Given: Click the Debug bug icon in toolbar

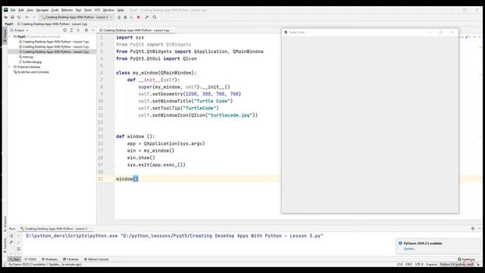Looking at the screenshot, I should pos(125,17).
